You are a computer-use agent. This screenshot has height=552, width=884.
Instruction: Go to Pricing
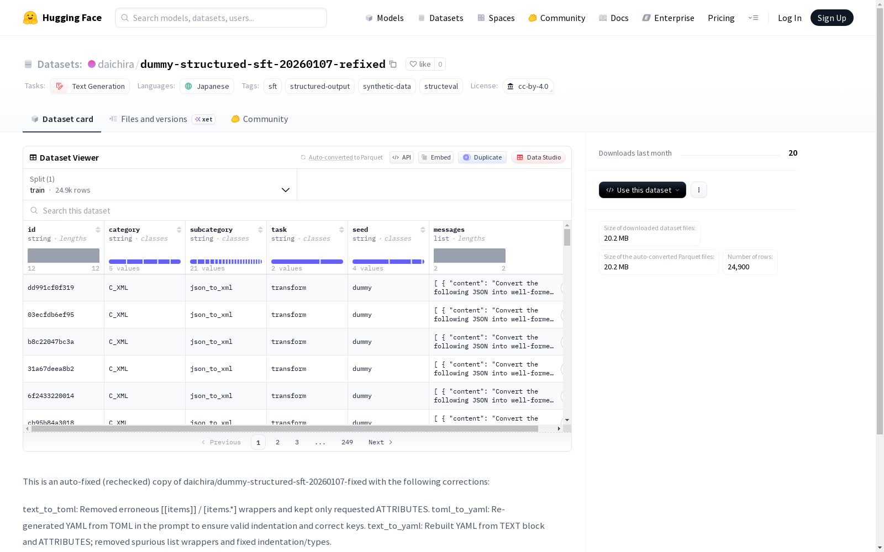[x=721, y=18]
